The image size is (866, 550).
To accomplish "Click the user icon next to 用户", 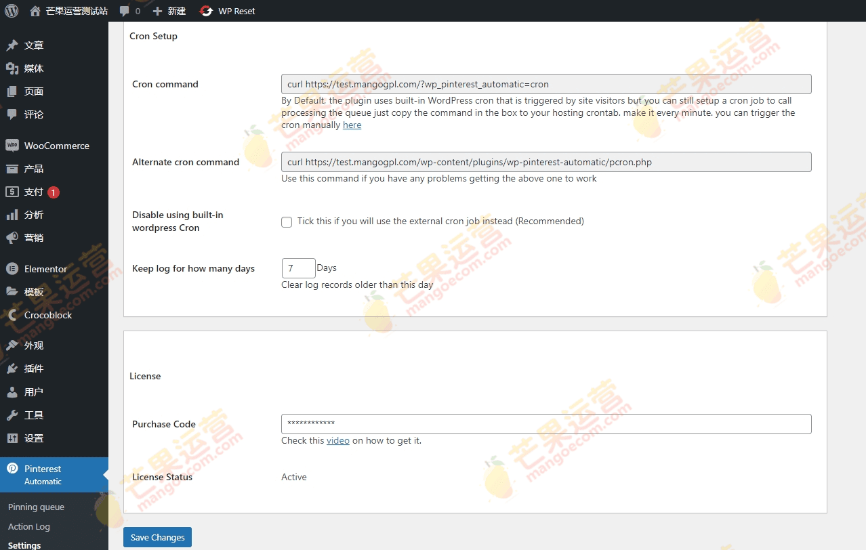I will [12, 392].
